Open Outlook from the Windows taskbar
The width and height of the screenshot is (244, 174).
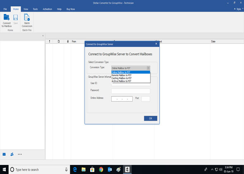coord(110,169)
